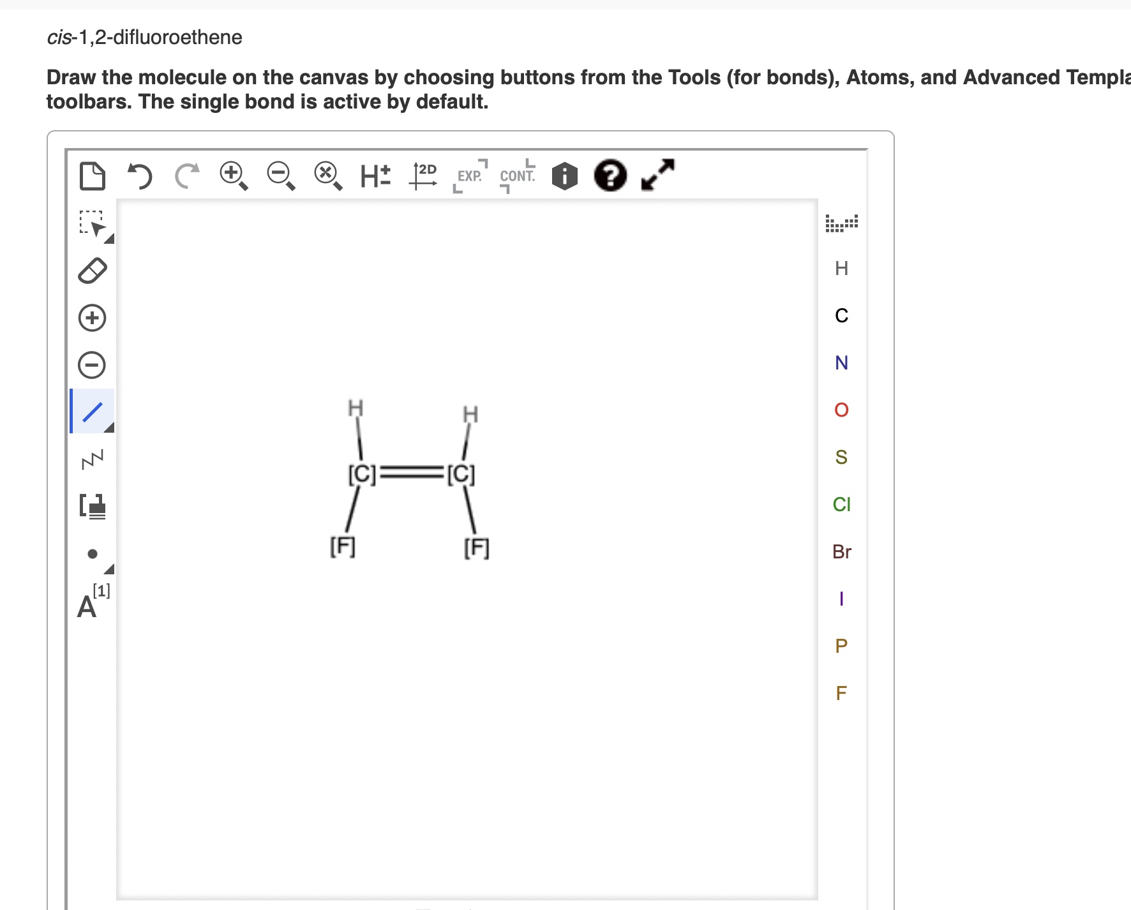Open the help dialog
The image size is (1131, 910).
coord(609,175)
